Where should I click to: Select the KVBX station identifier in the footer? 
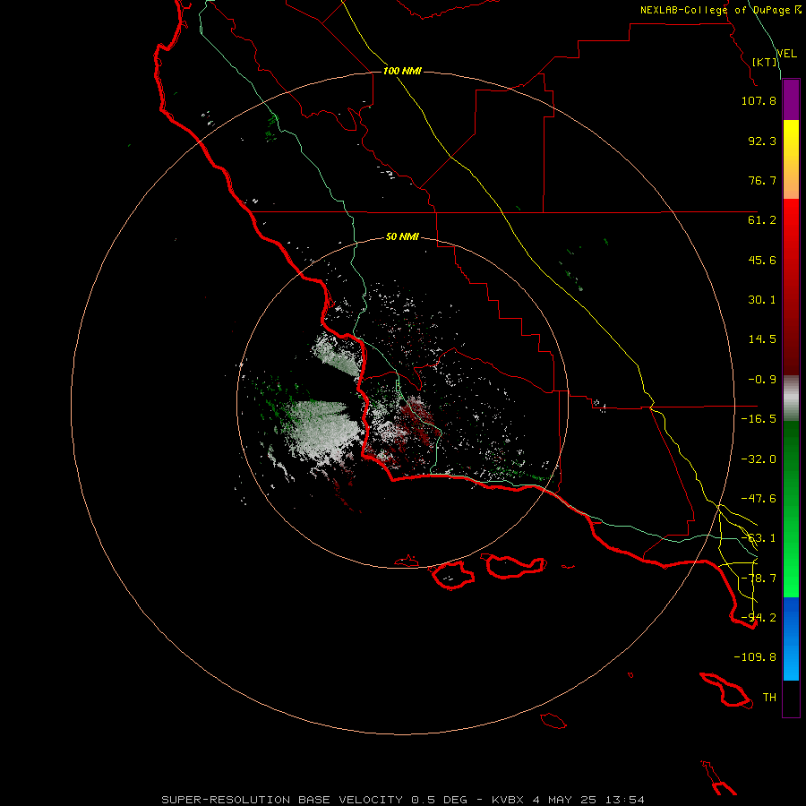pyautogui.click(x=509, y=800)
